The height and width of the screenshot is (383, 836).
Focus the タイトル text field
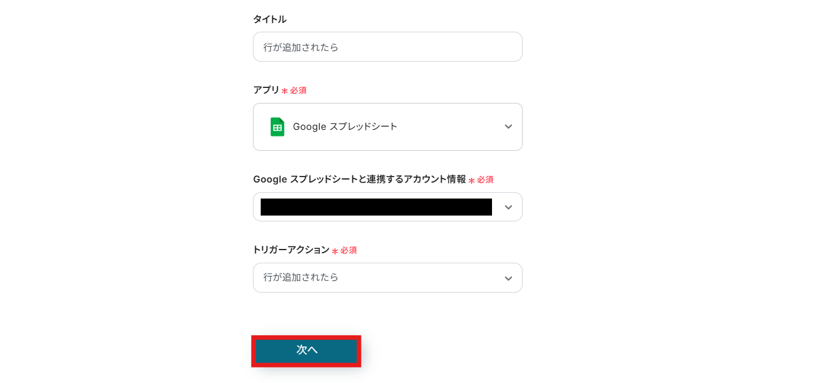[387, 47]
